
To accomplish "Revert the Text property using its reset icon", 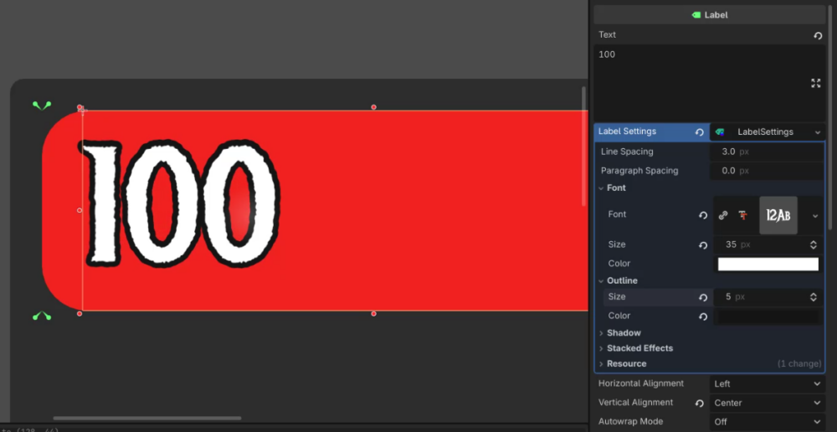I will pyautogui.click(x=818, y=36).
